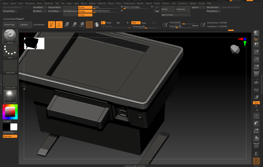263x167 pixels.
Task: Click the Home Page button
Action: (x=10, y=25)
